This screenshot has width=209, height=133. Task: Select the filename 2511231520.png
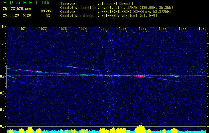click(17, 9)
